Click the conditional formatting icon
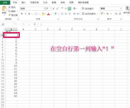The width and height of the screenshot is (130, 108). (x=127, y=8)
